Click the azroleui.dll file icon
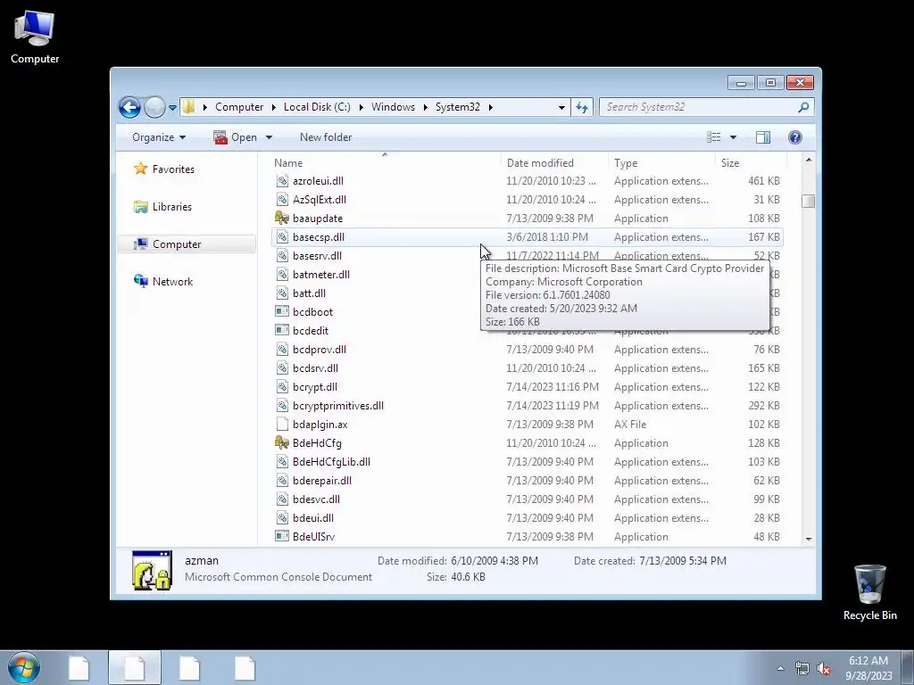The image size is (914, 685). pos(282,181)
